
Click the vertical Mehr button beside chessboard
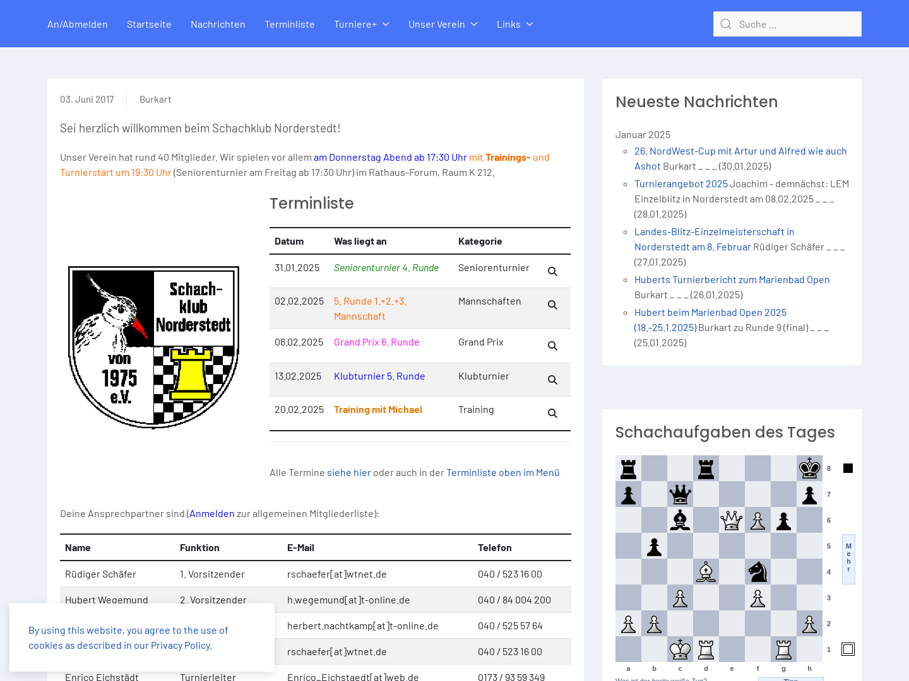(x=848, y=559)
